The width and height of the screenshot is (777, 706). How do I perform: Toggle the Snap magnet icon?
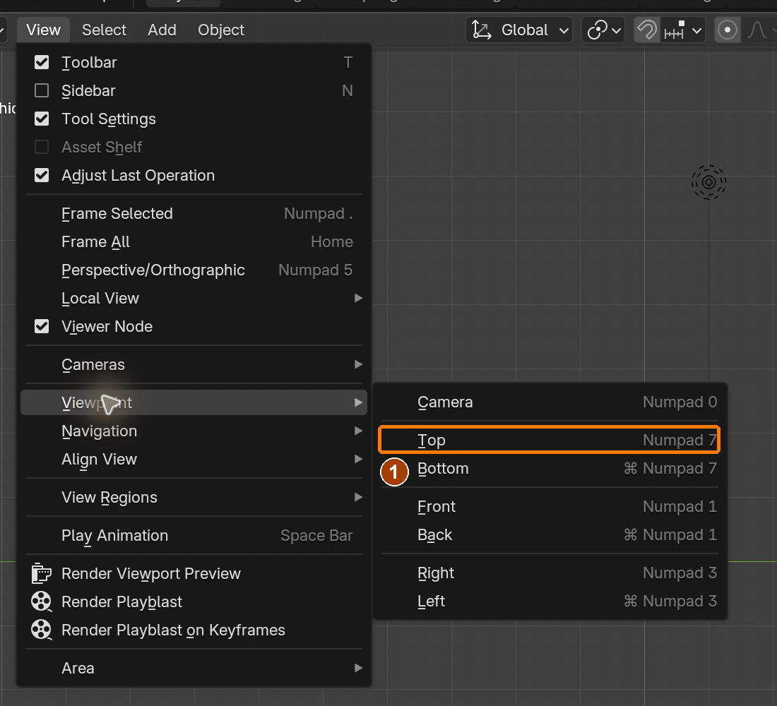click(x=646, y=30)
